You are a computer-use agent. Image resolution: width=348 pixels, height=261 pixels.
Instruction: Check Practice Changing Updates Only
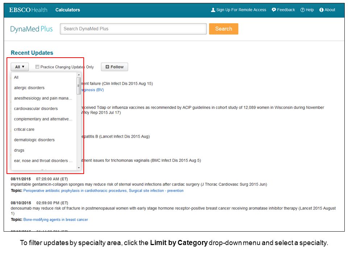pyautogui.click(x=37, y=67)
